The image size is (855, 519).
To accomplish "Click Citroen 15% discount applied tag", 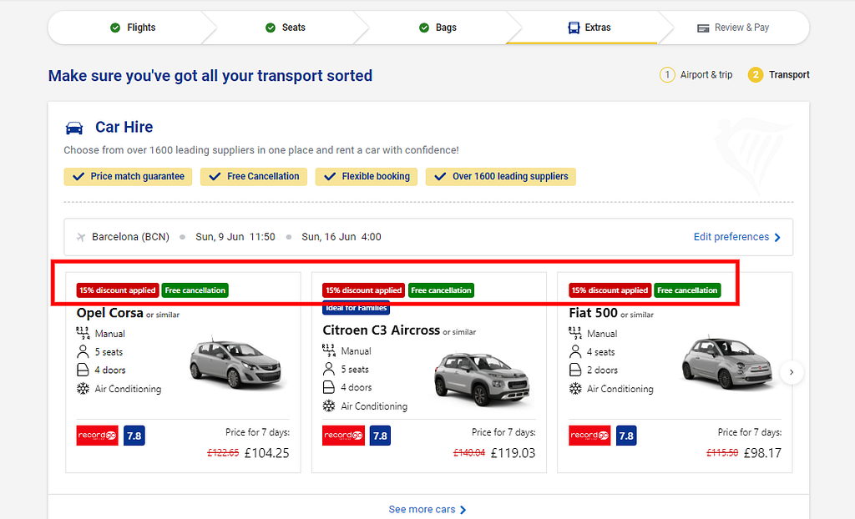I will tap(364, 290).
